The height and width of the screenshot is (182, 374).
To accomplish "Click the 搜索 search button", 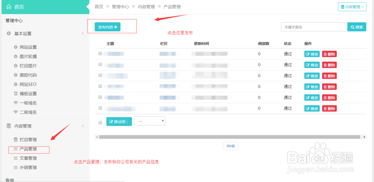I will pos(357,27).
